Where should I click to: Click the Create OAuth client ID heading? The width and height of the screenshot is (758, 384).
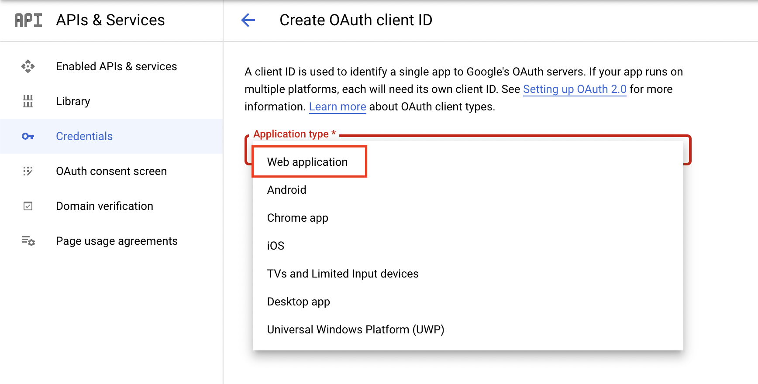tap(356, 20)
